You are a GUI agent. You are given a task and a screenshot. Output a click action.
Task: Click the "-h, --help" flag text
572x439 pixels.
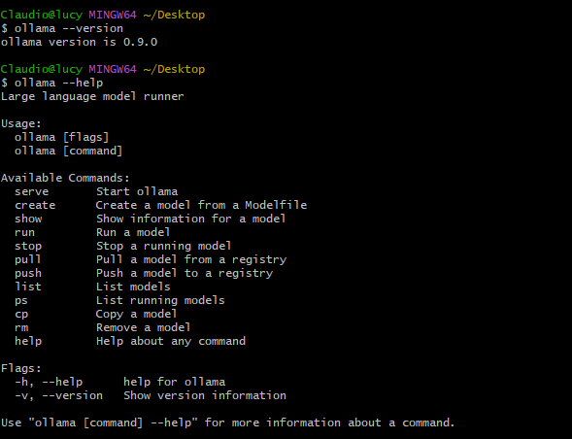(49, 382)
